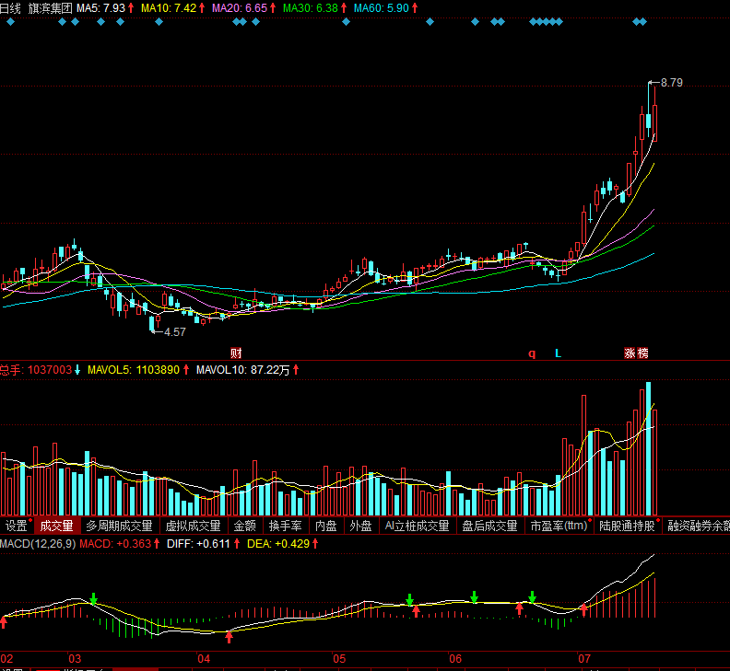730x671 pixels.
Task: Click the 8.79 high price label
Action: pos(672,83)
